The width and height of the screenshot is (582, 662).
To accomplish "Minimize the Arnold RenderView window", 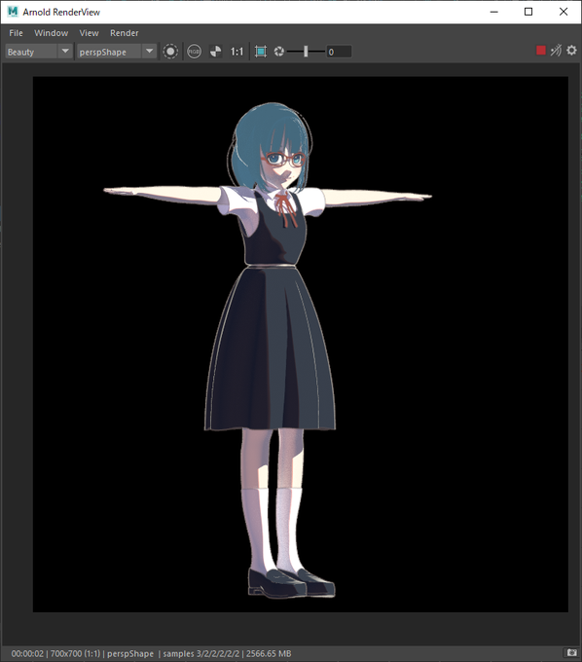I will (x=493, y=12).
